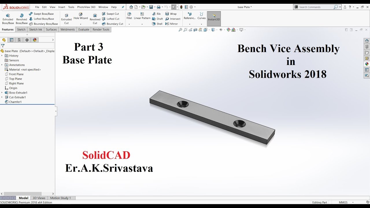The image size is (370, 208).
Task: Choose the Boundary Cut tool
Action: 112,24
